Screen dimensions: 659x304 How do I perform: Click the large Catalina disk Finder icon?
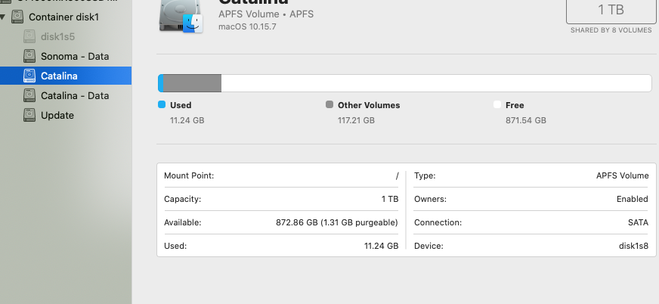[x=181, y=16]
